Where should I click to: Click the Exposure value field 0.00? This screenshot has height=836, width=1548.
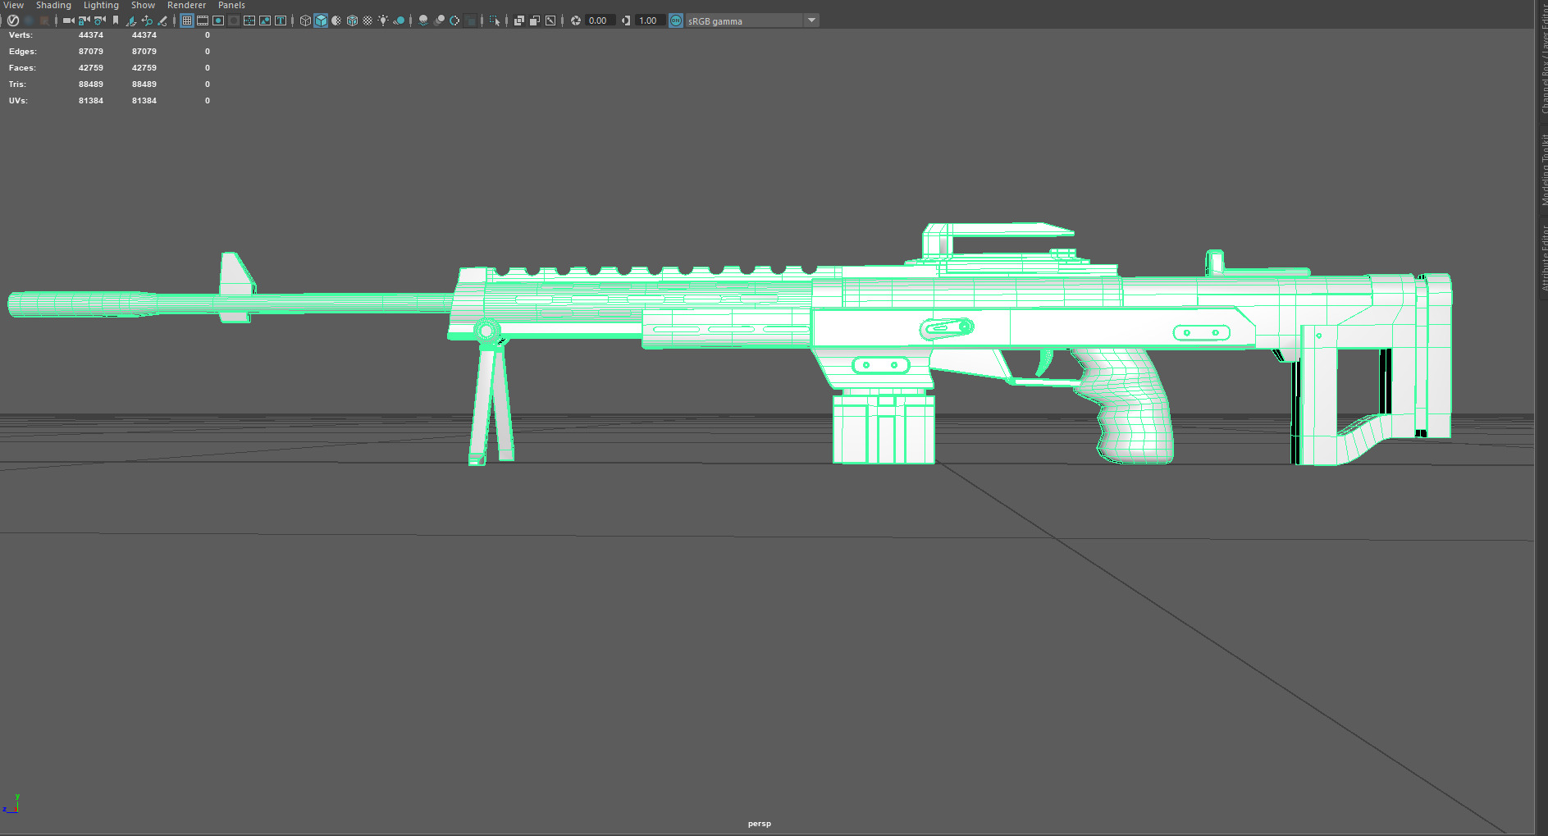(600, 21)
